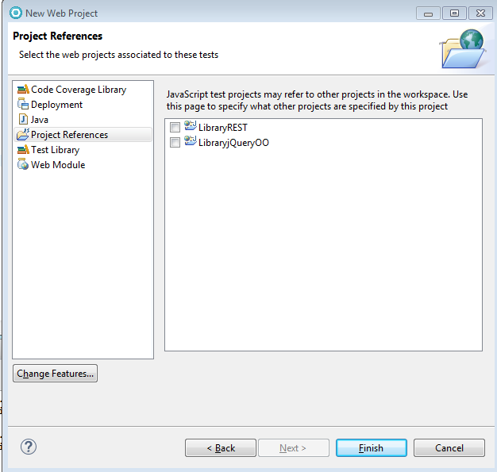Image resolution: width=497 pixels, height=472 pixels.
Task: Click the Web Module globe icon
Action: pos(23,164)
